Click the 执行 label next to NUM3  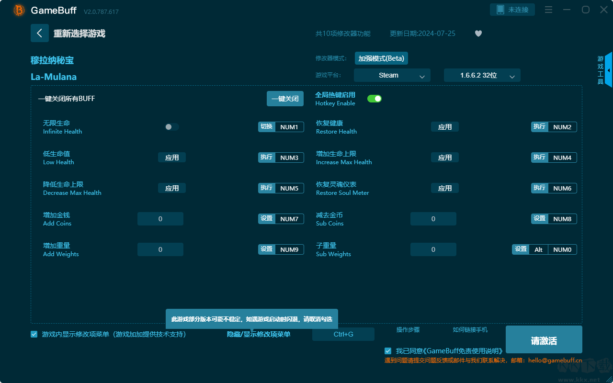coord(267,158)
